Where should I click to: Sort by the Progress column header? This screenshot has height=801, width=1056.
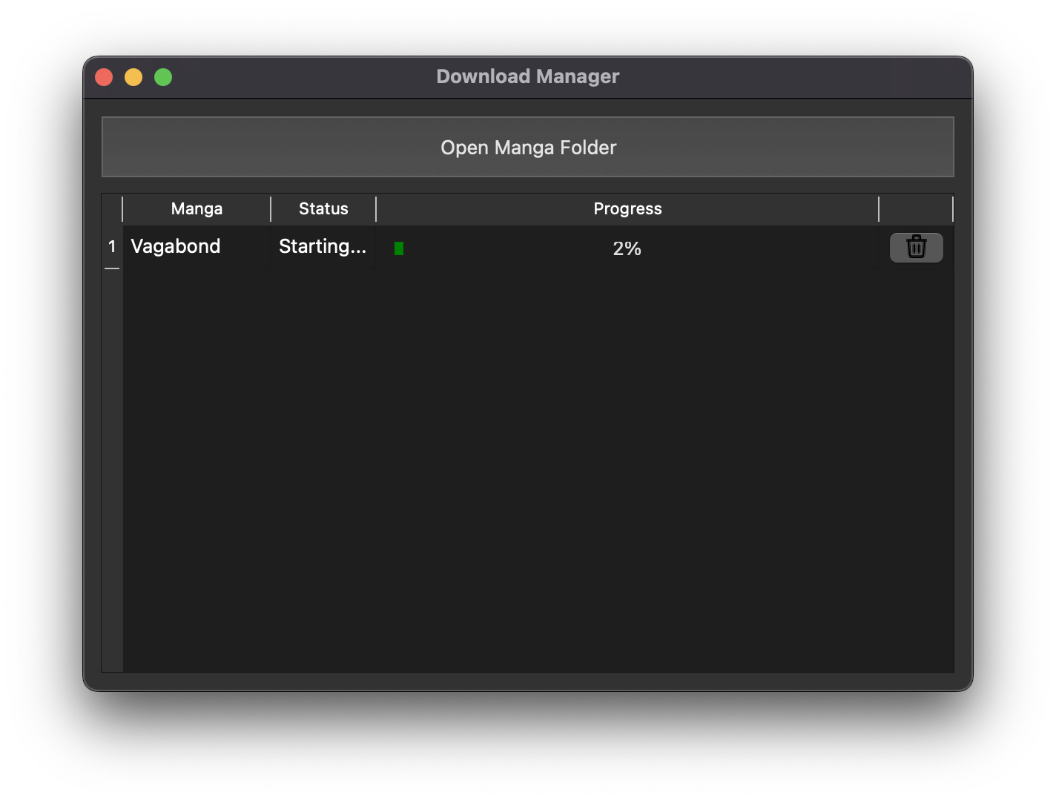click(627, 208)
